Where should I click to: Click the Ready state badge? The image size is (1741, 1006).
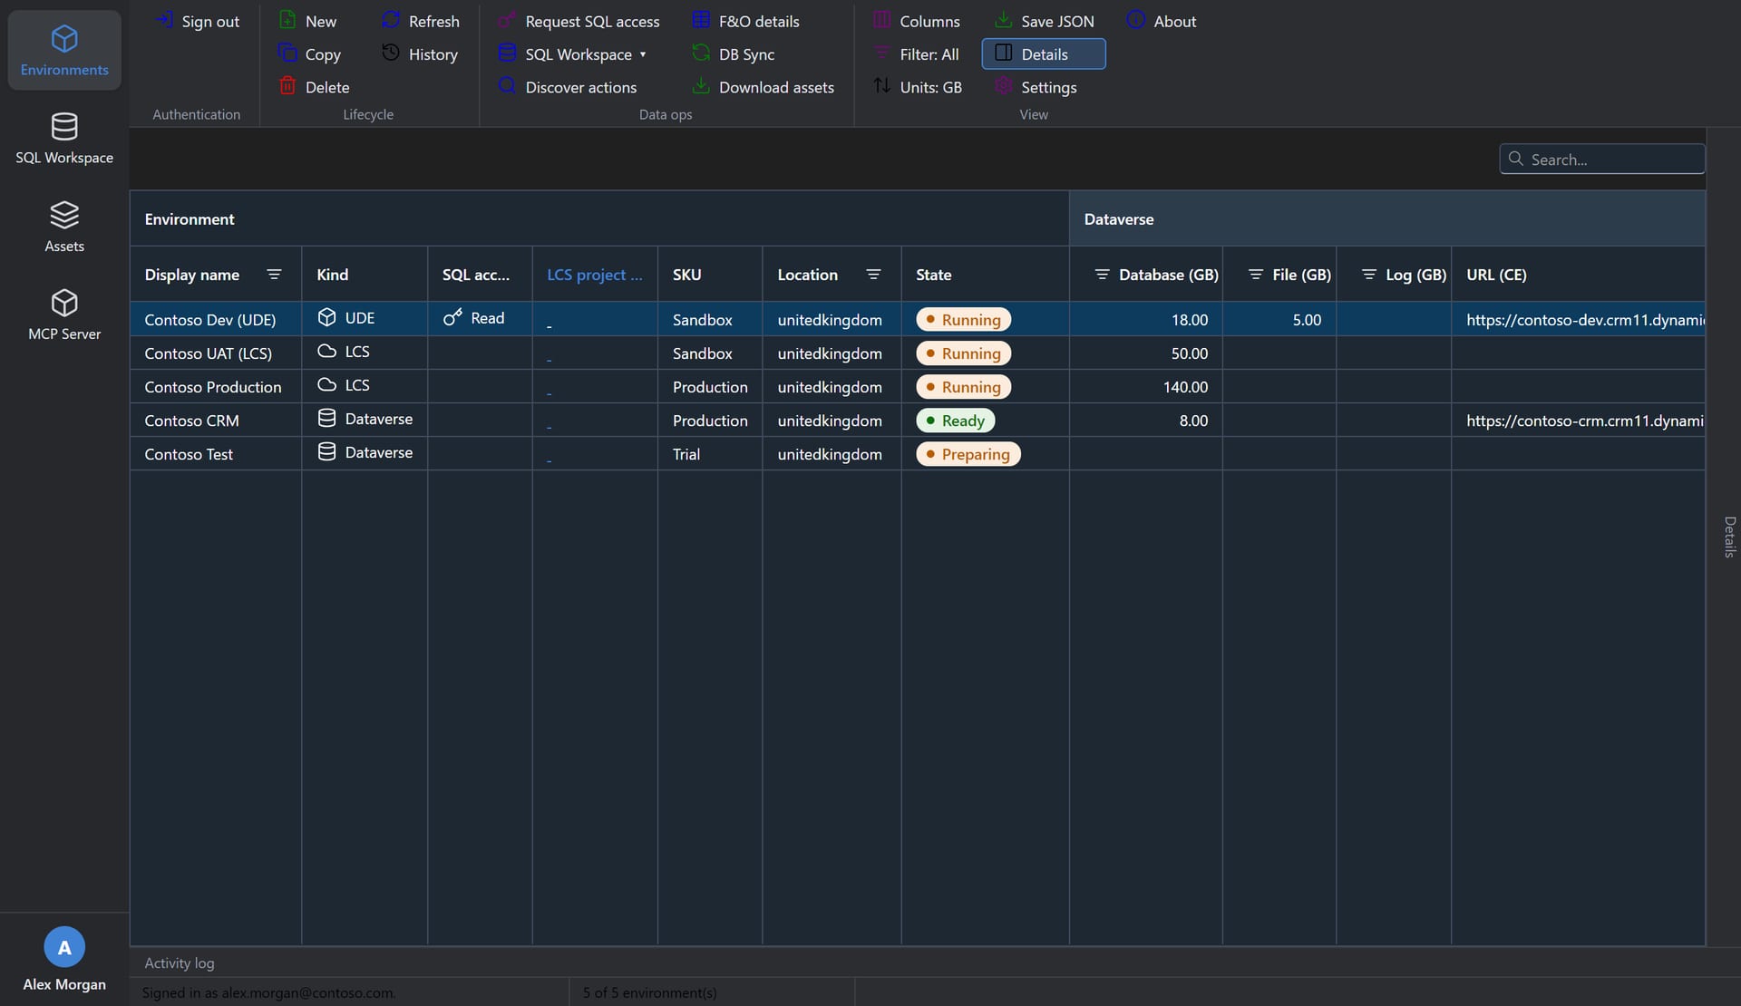[956, 421]
